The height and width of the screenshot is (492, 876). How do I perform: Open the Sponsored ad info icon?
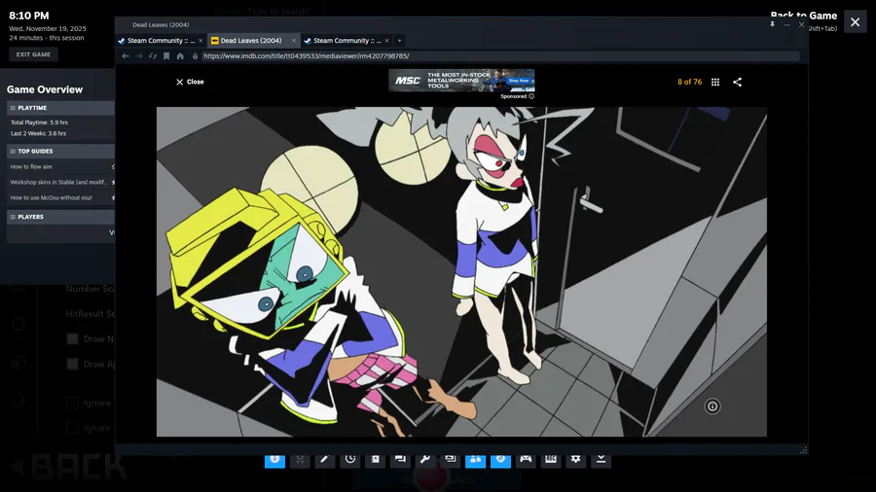click(531, 96)
